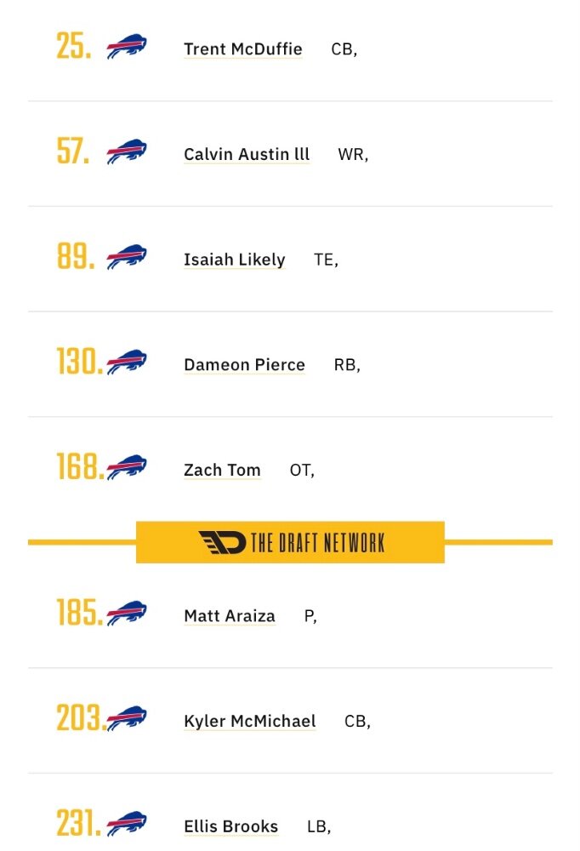The width and height of the screenshot is (580, 851).
Task: Open Trent McDuffie player link
Action: coord(243,49)
